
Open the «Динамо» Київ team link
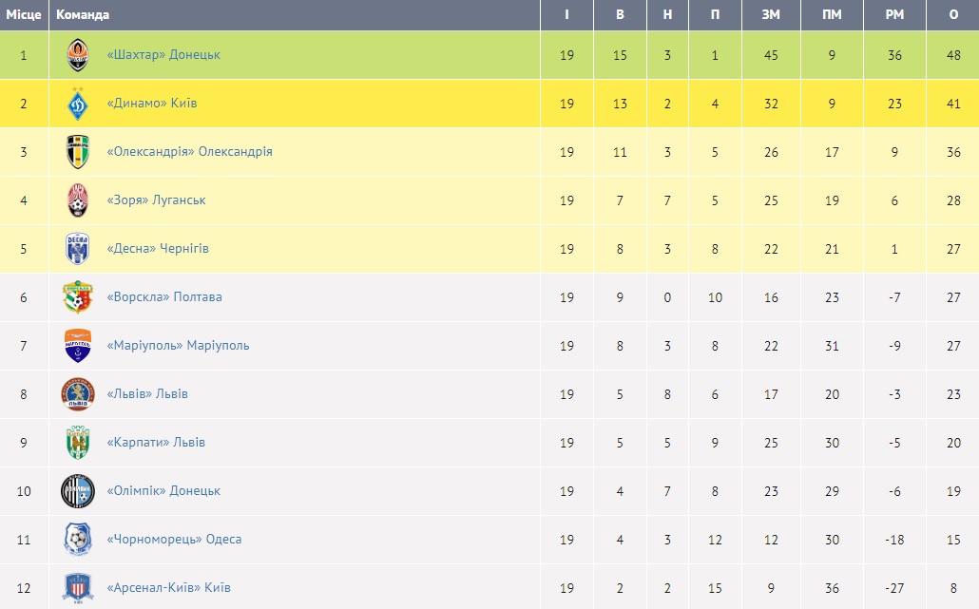coord(152,104)
